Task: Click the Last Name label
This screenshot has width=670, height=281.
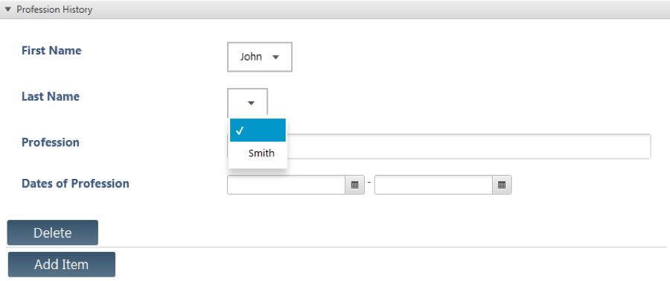Action: pyautogui.click(x=51, y=96)
